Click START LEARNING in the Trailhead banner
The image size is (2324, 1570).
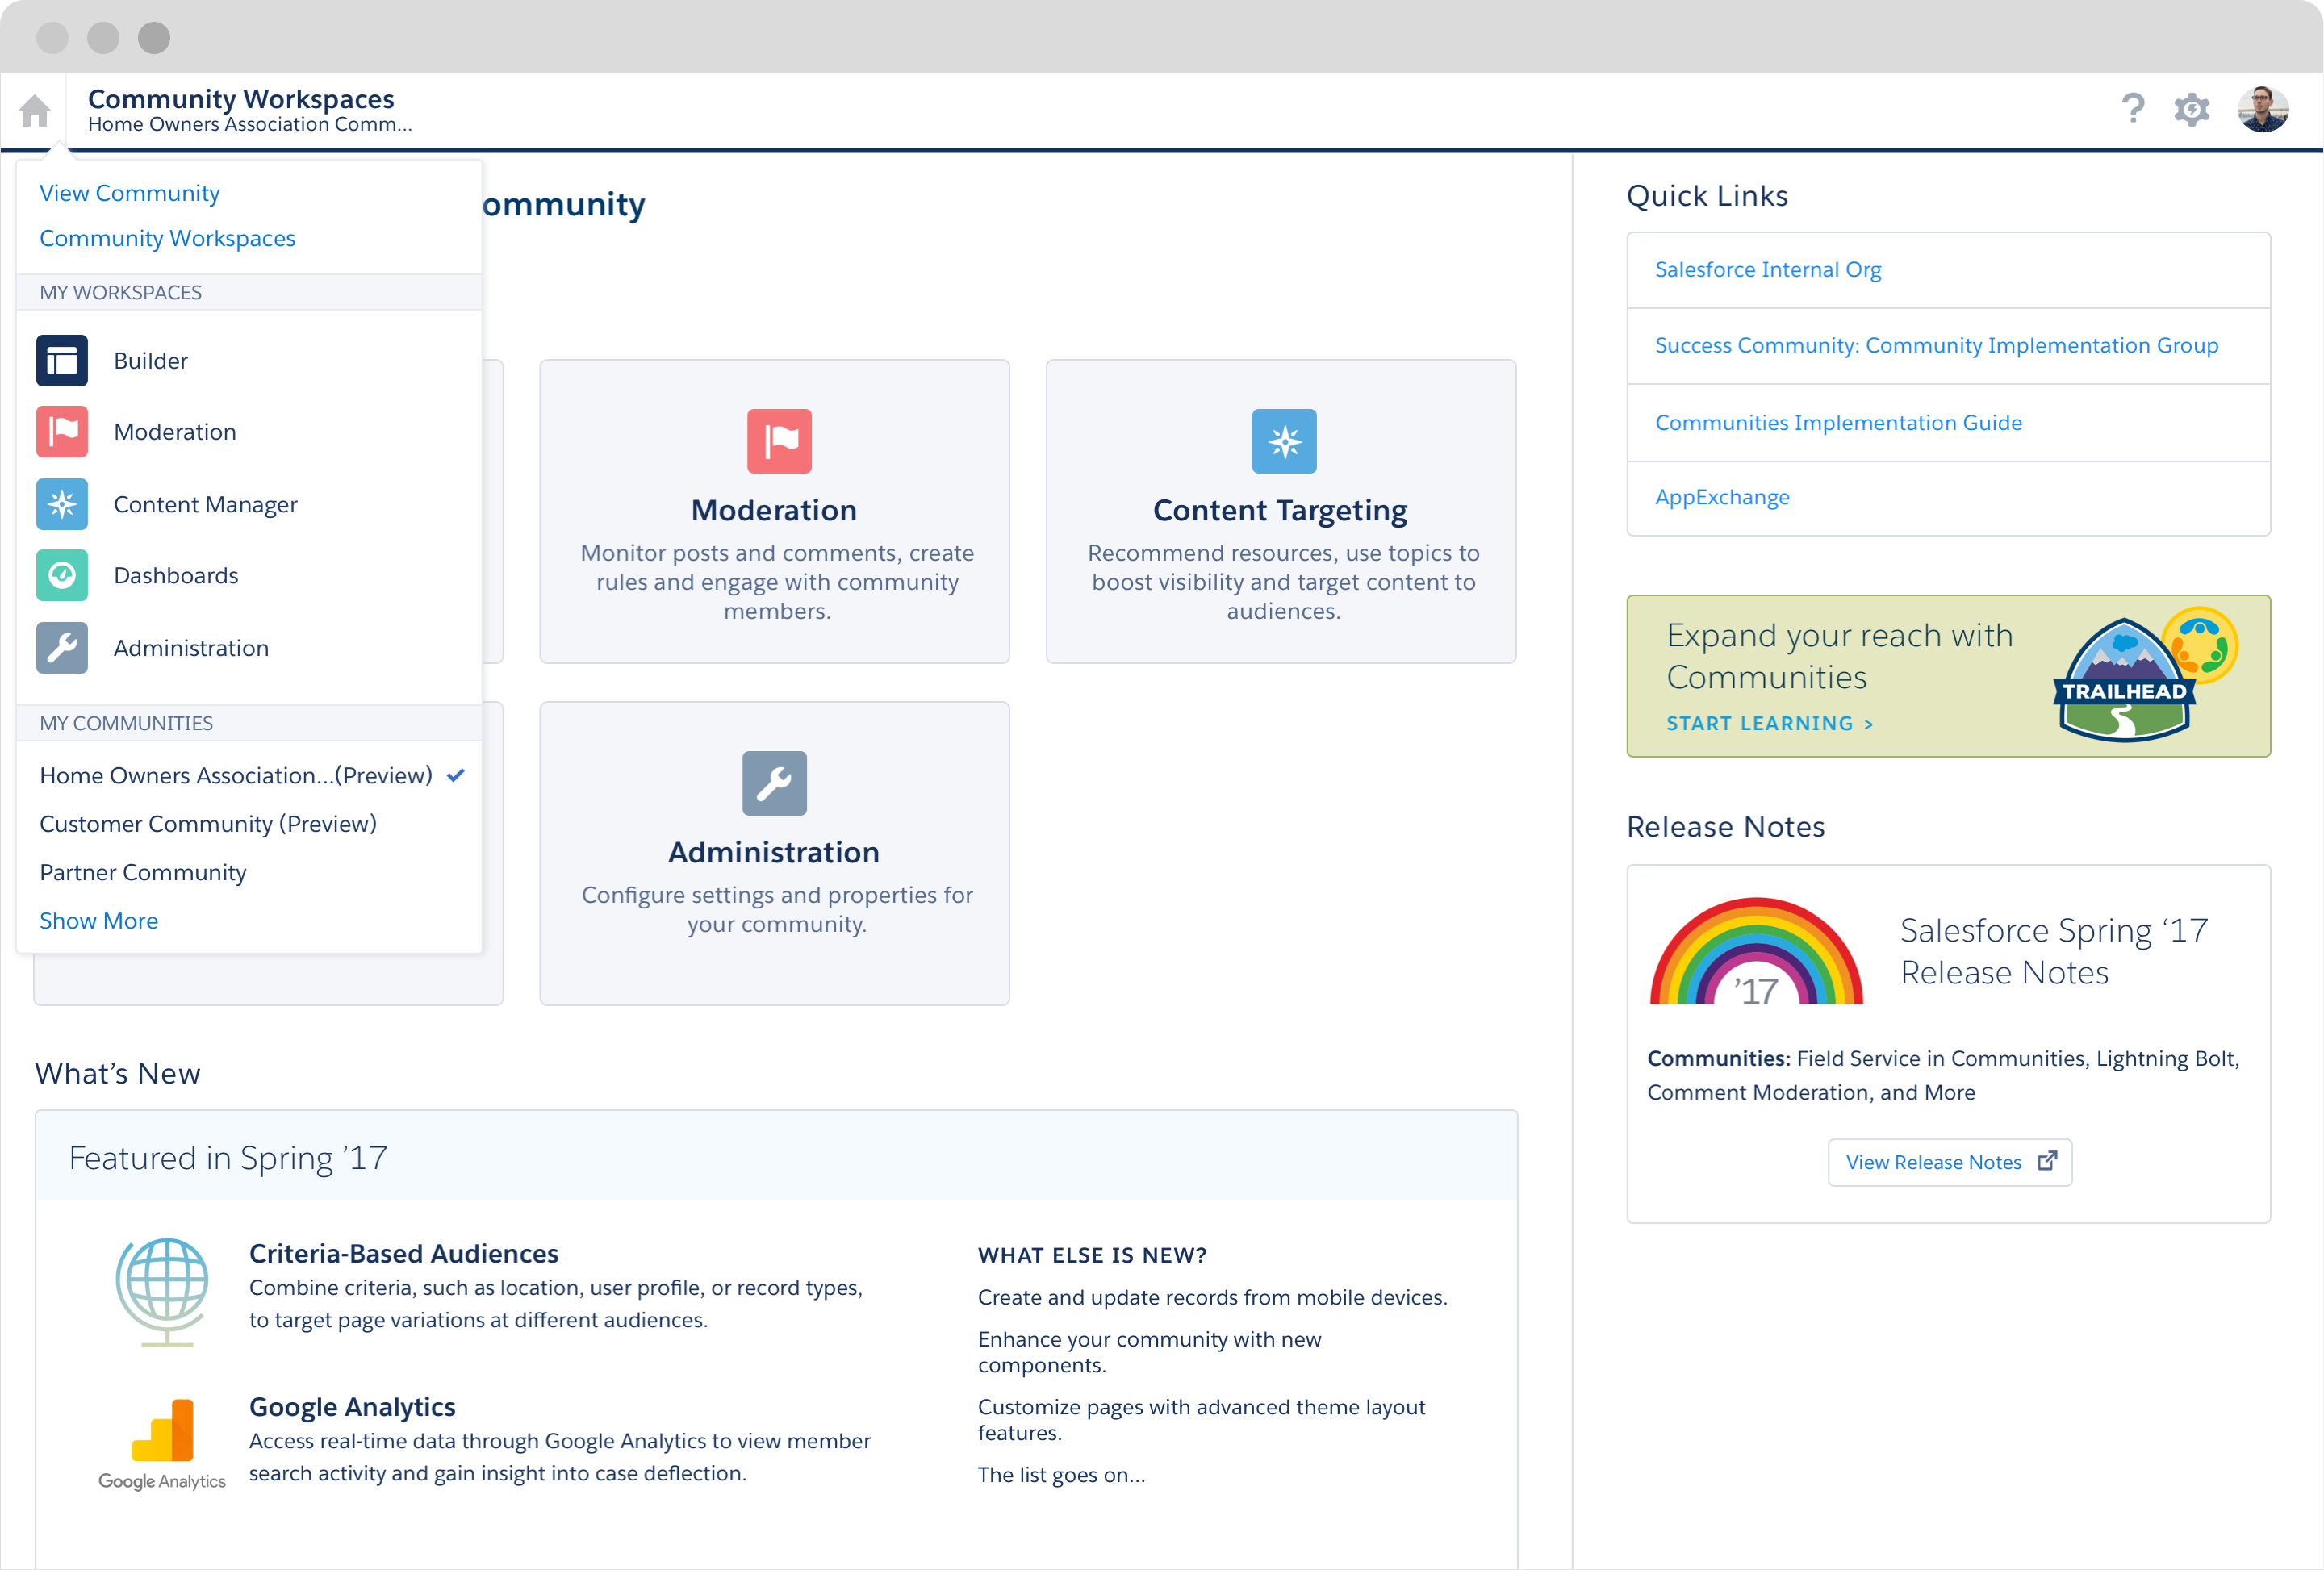[1769, 723]
